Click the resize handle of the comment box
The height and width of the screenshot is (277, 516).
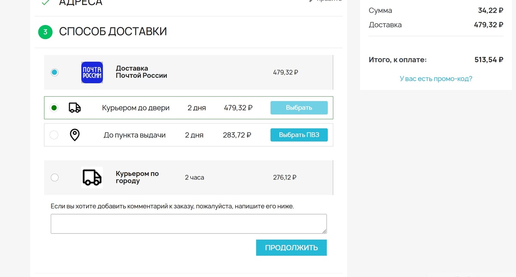324,232
